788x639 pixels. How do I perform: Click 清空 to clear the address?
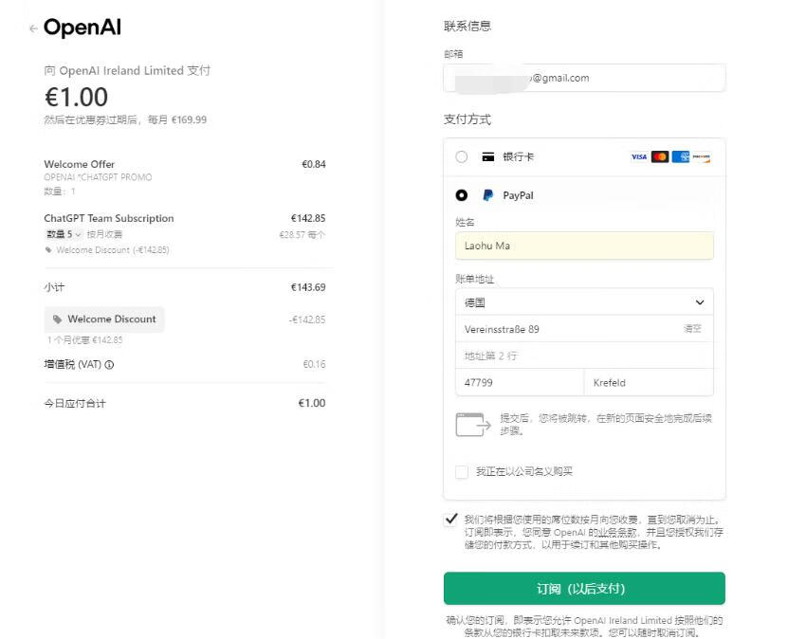tap(692, 329)
